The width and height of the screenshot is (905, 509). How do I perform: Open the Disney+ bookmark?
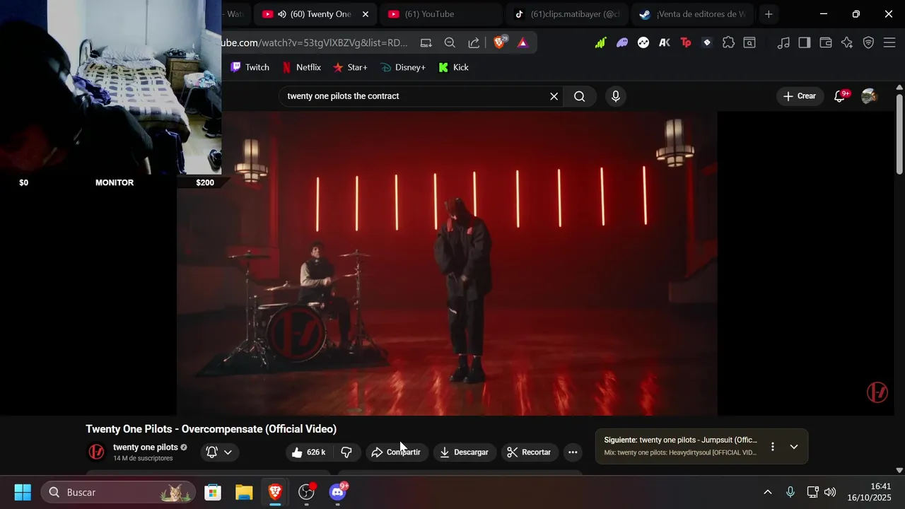click(x=403, y=67)
